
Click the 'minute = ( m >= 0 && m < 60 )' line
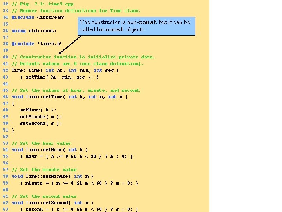79,183
